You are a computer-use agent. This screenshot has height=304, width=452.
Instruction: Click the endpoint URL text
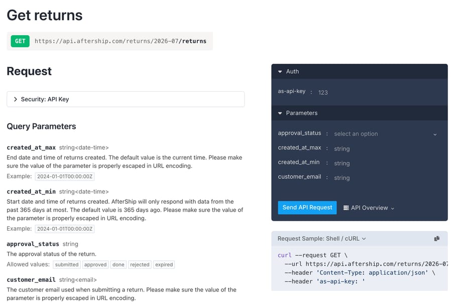pos(121,41)
